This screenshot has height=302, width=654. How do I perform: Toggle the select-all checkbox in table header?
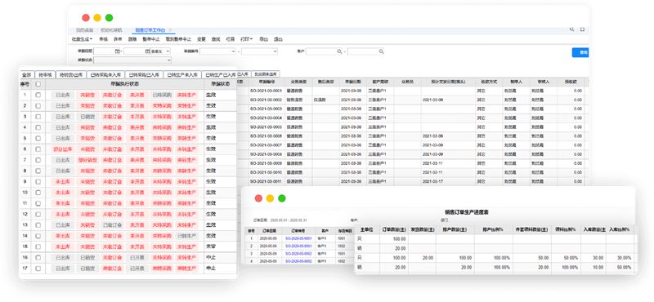(38, 84)
